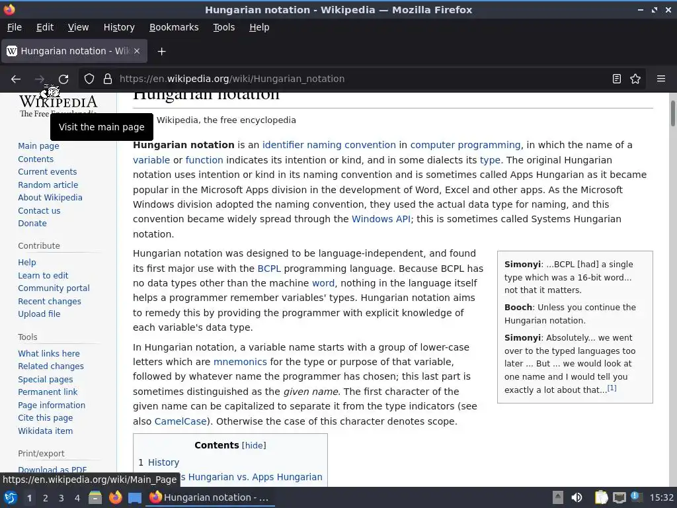The image size is (677, 508).
Task: Open Wikidata item link
Action: pos(46,431)
